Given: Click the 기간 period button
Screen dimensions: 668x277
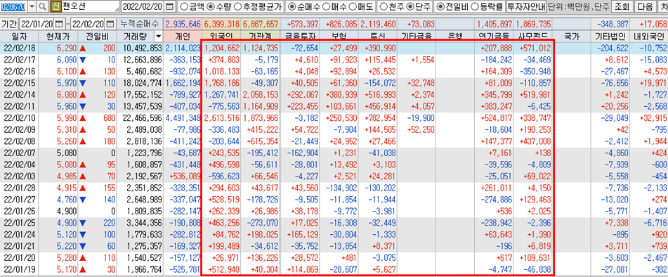Looking at the screenshot, I should point(9,25).
